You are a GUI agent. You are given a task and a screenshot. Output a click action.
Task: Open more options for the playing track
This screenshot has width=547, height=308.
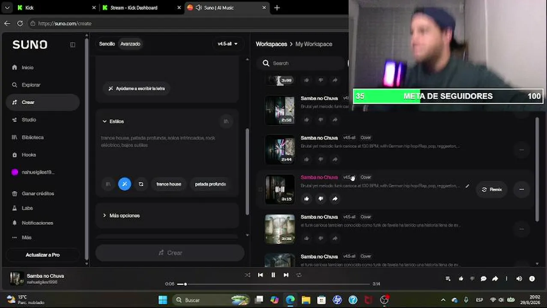521,190
